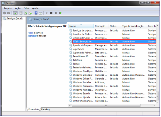Image resolution: width=161 pixels, height=117 pixels.
Task: Click the Reiniciar o serviço link
Action: pos(37,36)
